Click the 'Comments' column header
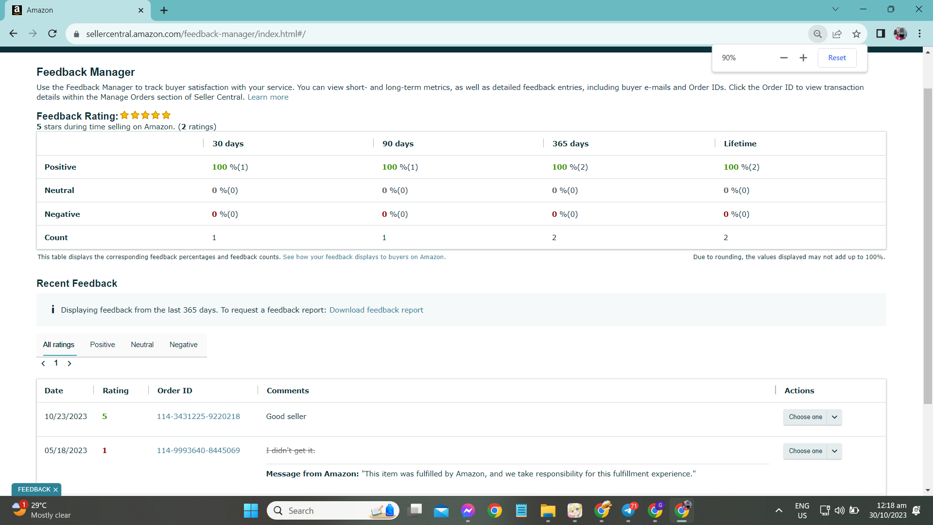Viewport: 933px width, 525px height. click(x=288, y=391)
